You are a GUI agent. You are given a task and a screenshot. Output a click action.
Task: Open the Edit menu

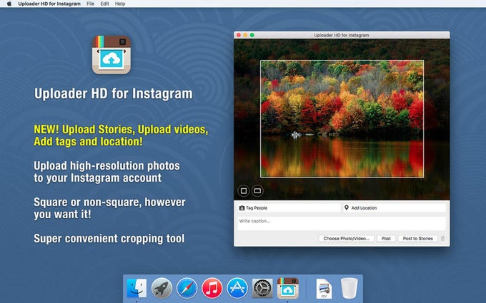pos(105,4)
